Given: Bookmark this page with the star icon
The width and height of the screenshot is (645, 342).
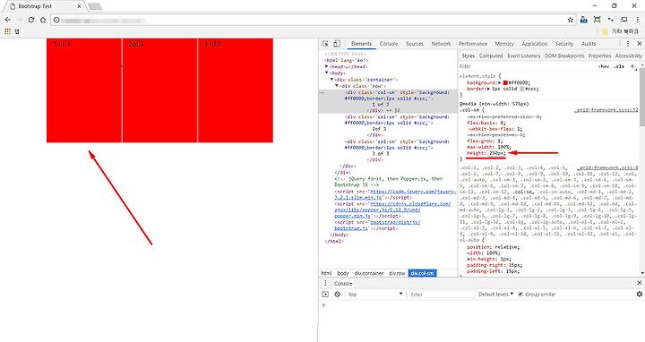Looking at the screenshot, I should (570, 20).
